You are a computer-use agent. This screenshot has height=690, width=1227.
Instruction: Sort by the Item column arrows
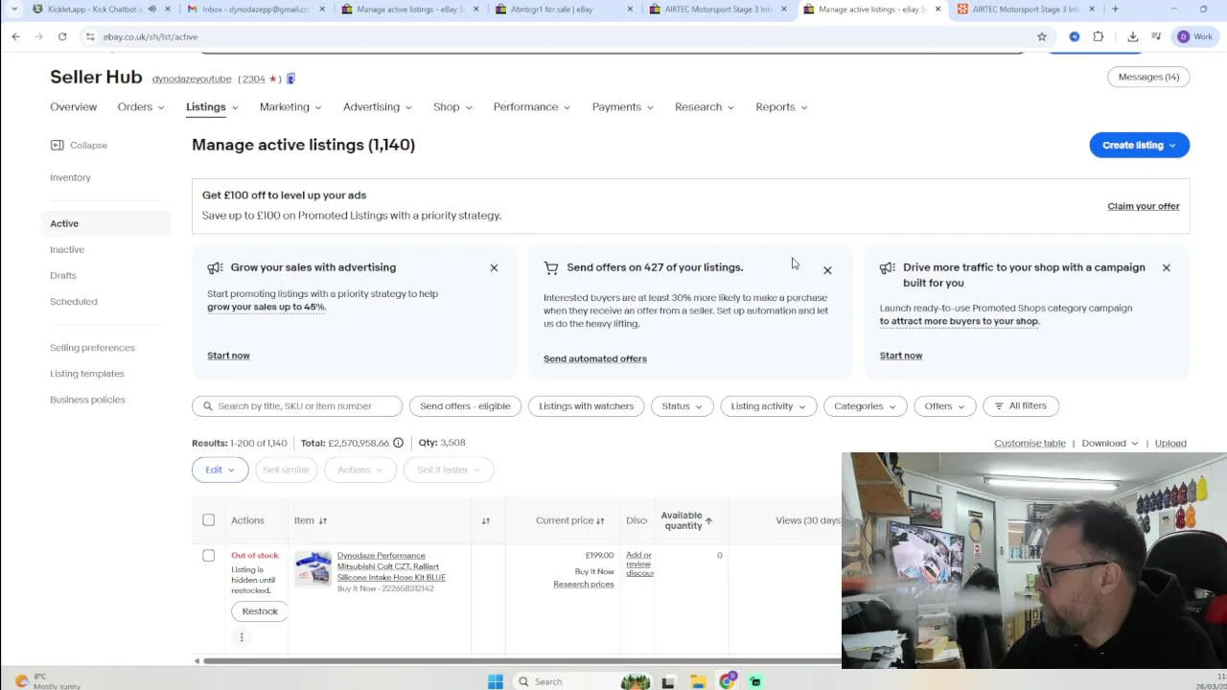point(323,520)
